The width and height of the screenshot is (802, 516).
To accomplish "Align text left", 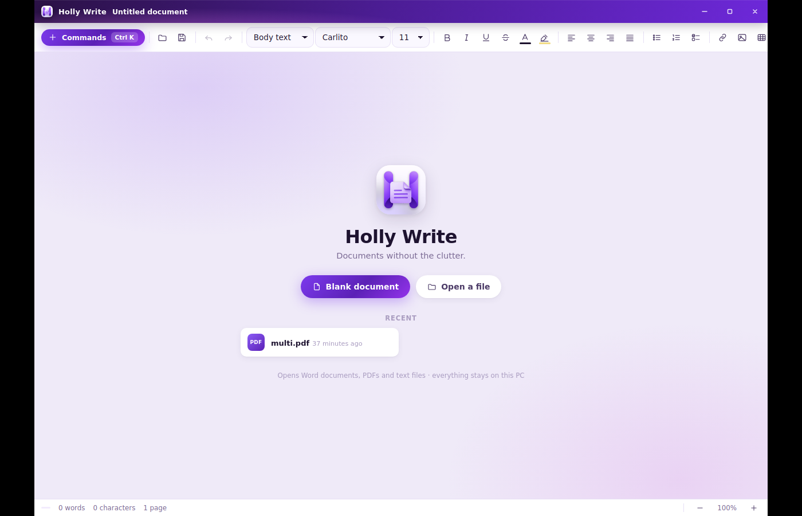I will tap(571, 38).
